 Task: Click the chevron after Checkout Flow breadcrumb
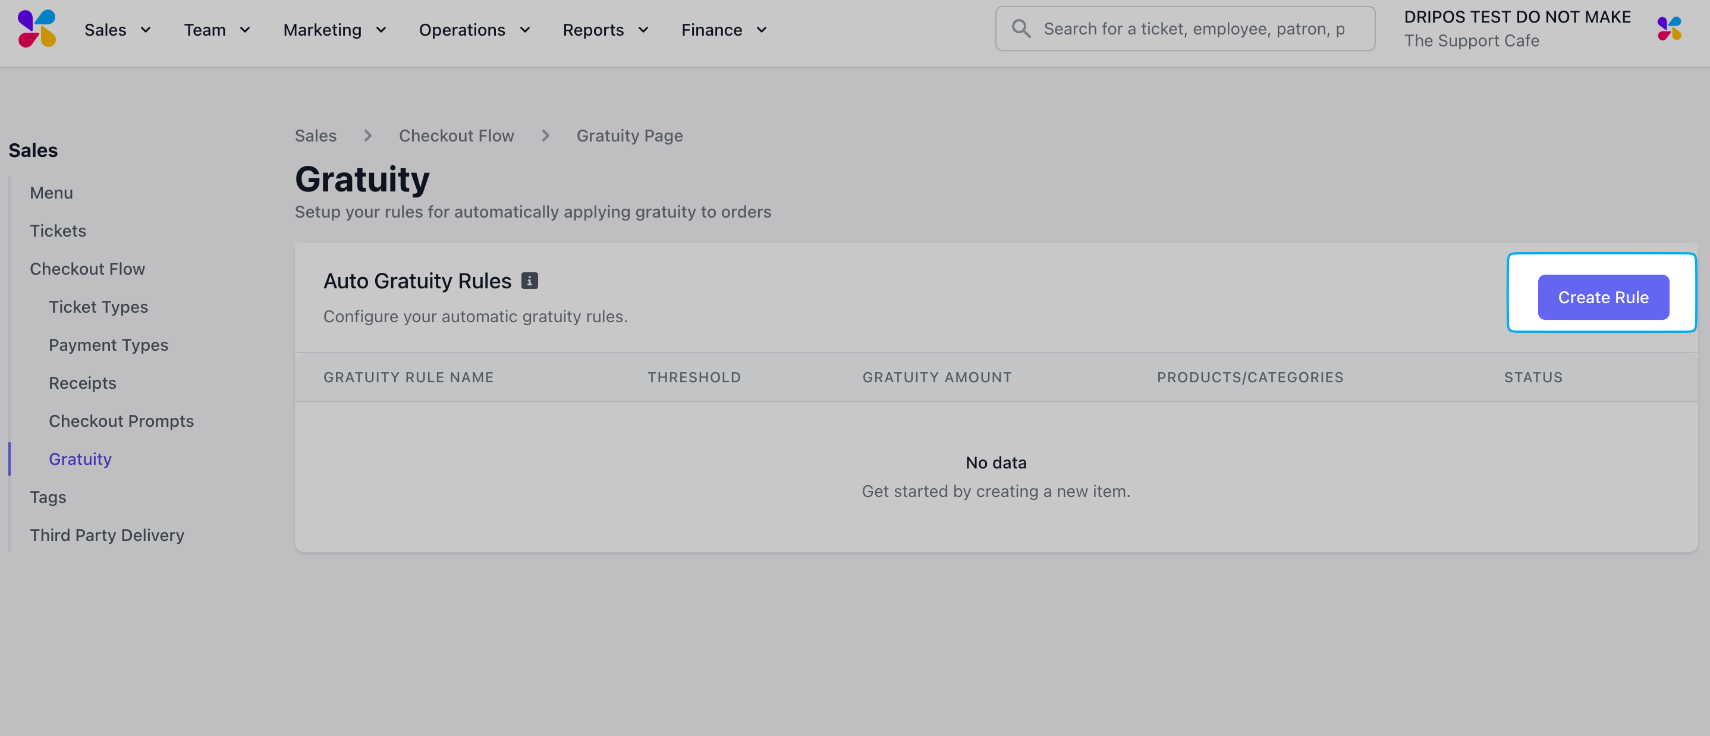[545, 136]
